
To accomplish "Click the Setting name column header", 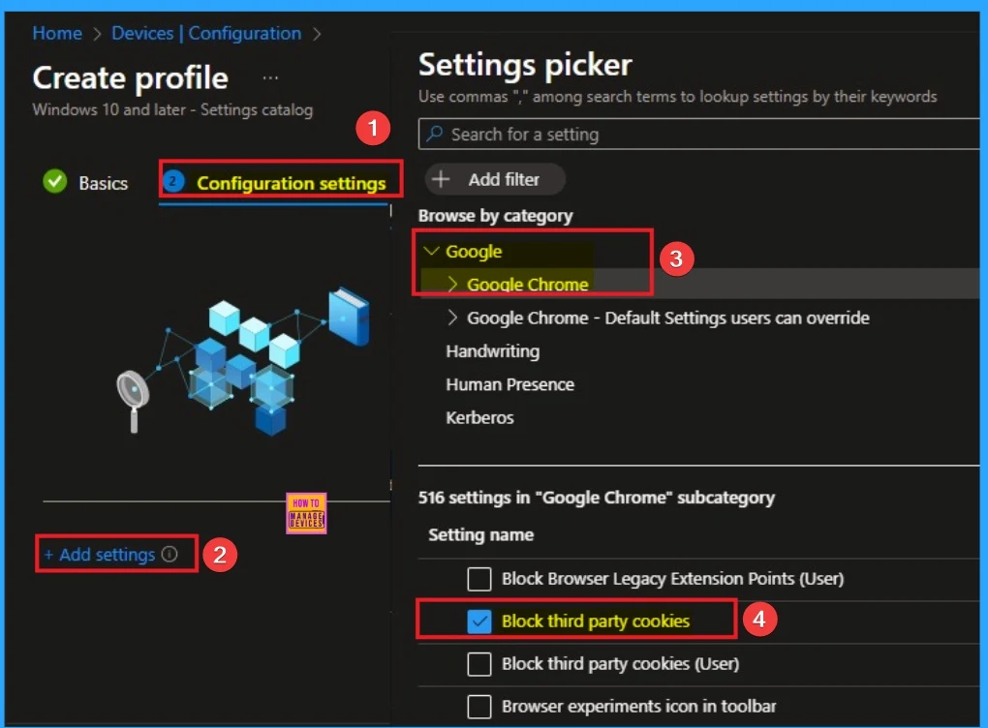I will pyautogui.click(x=481, y=535).
